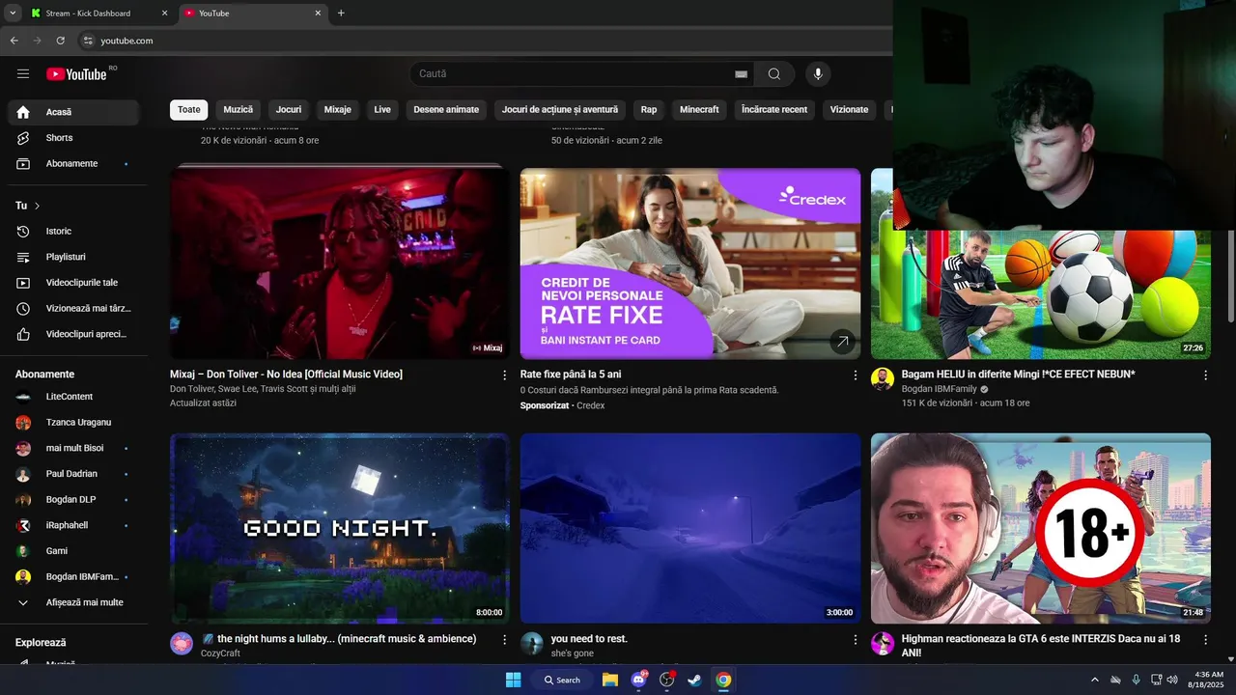Expand the Tu section chevron

coord(38,206)
